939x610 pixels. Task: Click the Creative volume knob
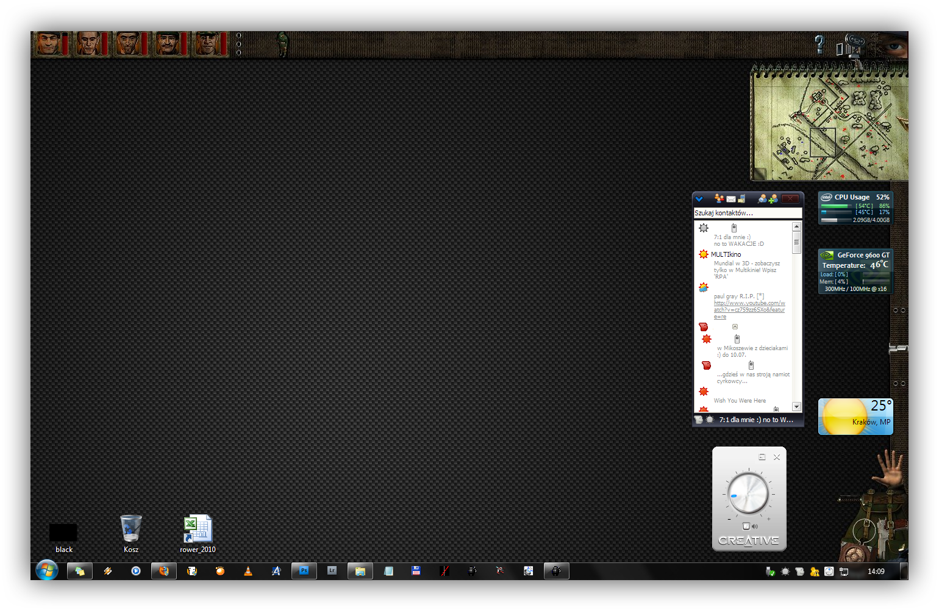(749, 493)
